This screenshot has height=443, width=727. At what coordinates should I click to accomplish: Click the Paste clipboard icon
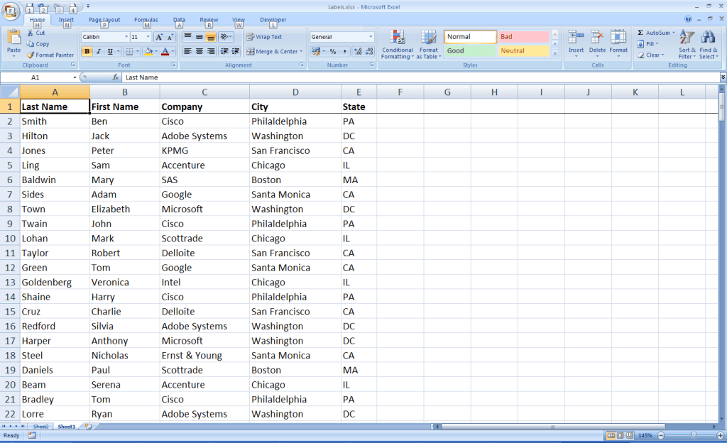tap(14, 37)
